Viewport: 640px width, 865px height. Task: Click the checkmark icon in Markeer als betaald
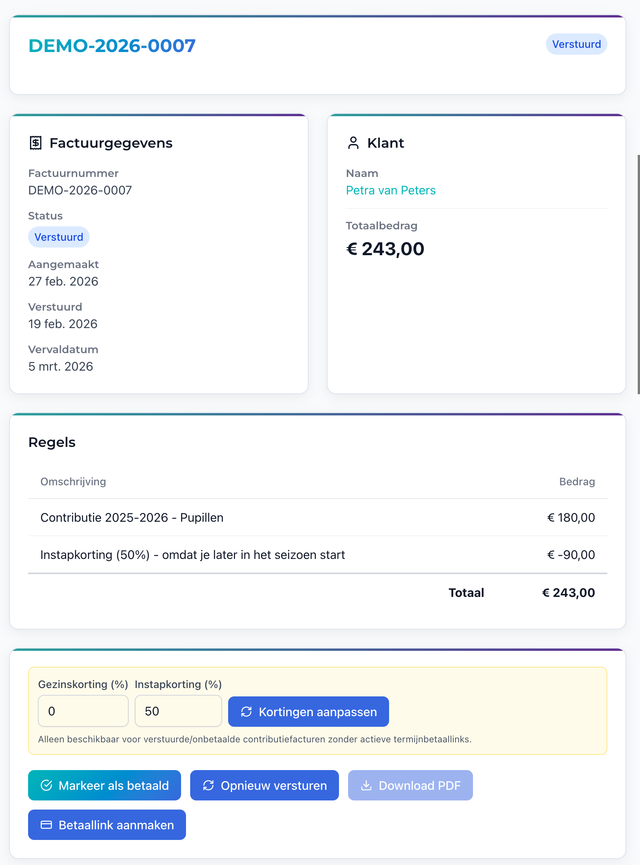(46, 785)
